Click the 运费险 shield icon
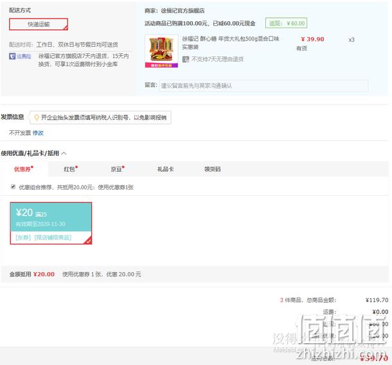This screenshot has height=365, width=392. 12,56
